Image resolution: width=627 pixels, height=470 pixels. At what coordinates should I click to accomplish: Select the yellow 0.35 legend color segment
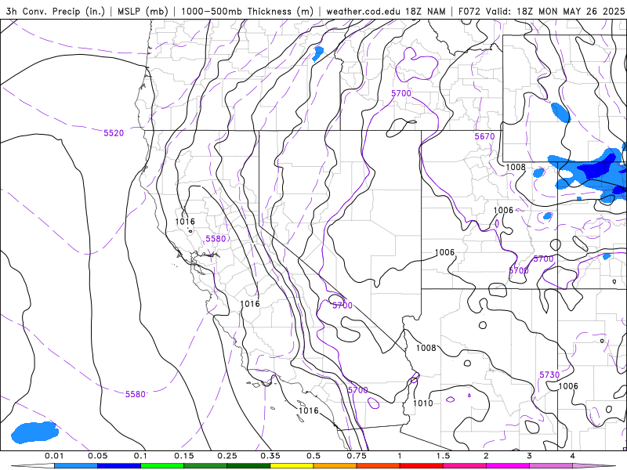(x=292, y=466)
